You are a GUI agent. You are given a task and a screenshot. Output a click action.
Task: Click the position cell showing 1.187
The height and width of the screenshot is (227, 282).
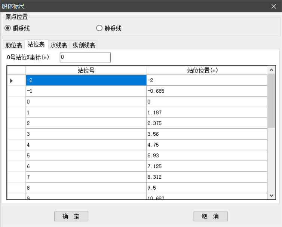[207, 112]
